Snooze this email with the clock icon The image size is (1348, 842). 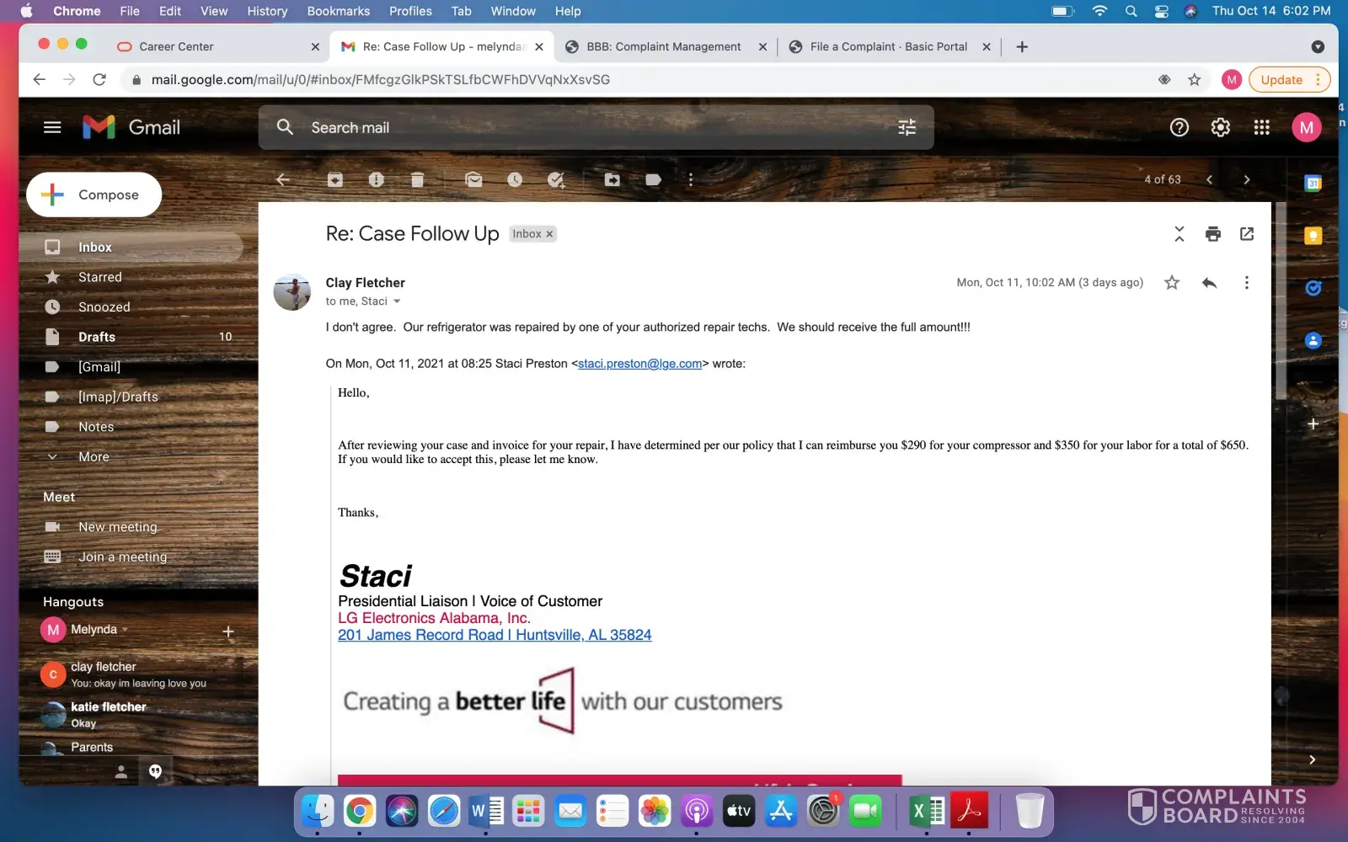(x=515, y=179)
